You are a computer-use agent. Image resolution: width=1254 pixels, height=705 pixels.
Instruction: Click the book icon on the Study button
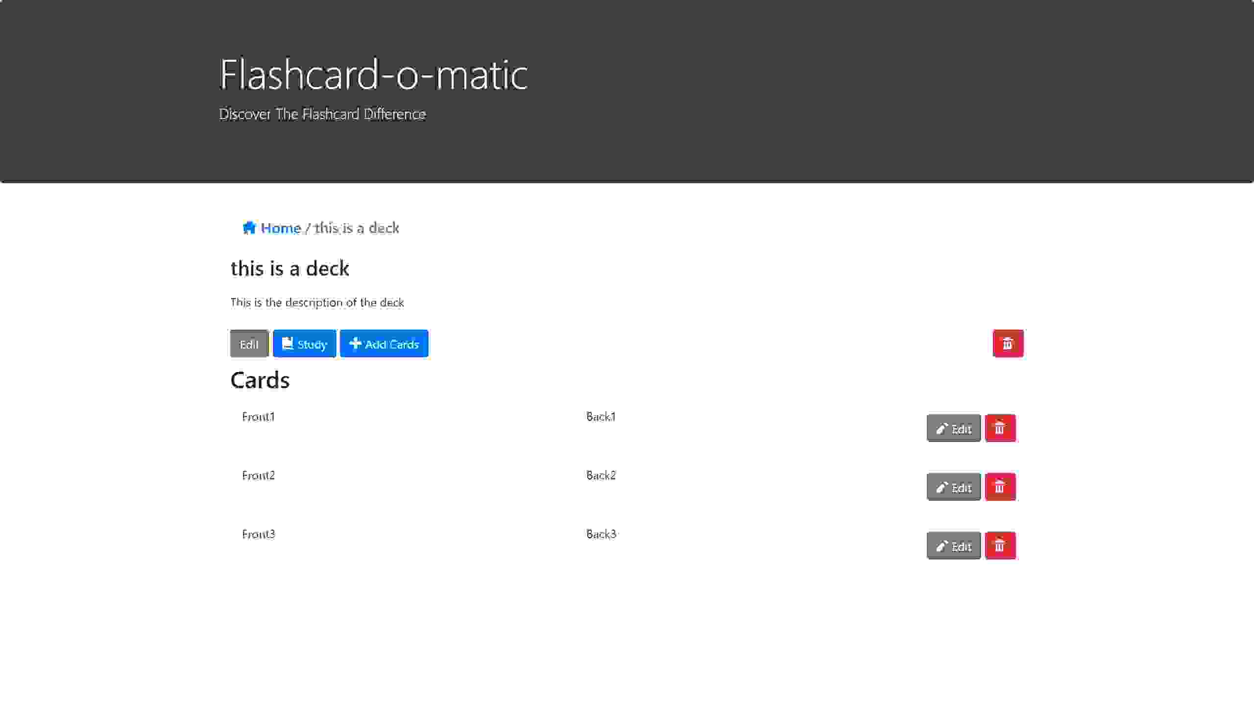click(x=288, y=344)
